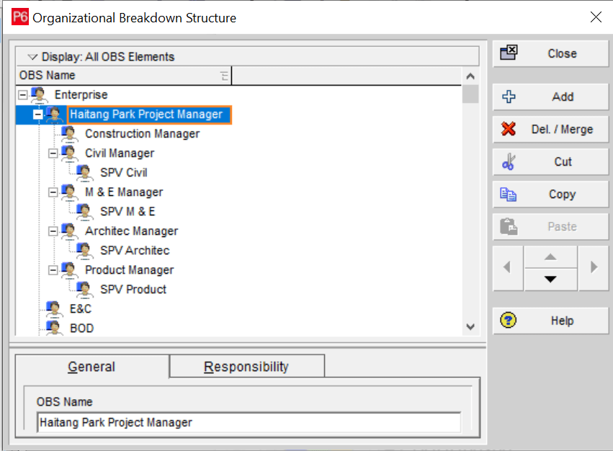The width and height of the screenshot is (613, 451).
Task: Click the Architec Manager person icon
Action: [70, 231]
